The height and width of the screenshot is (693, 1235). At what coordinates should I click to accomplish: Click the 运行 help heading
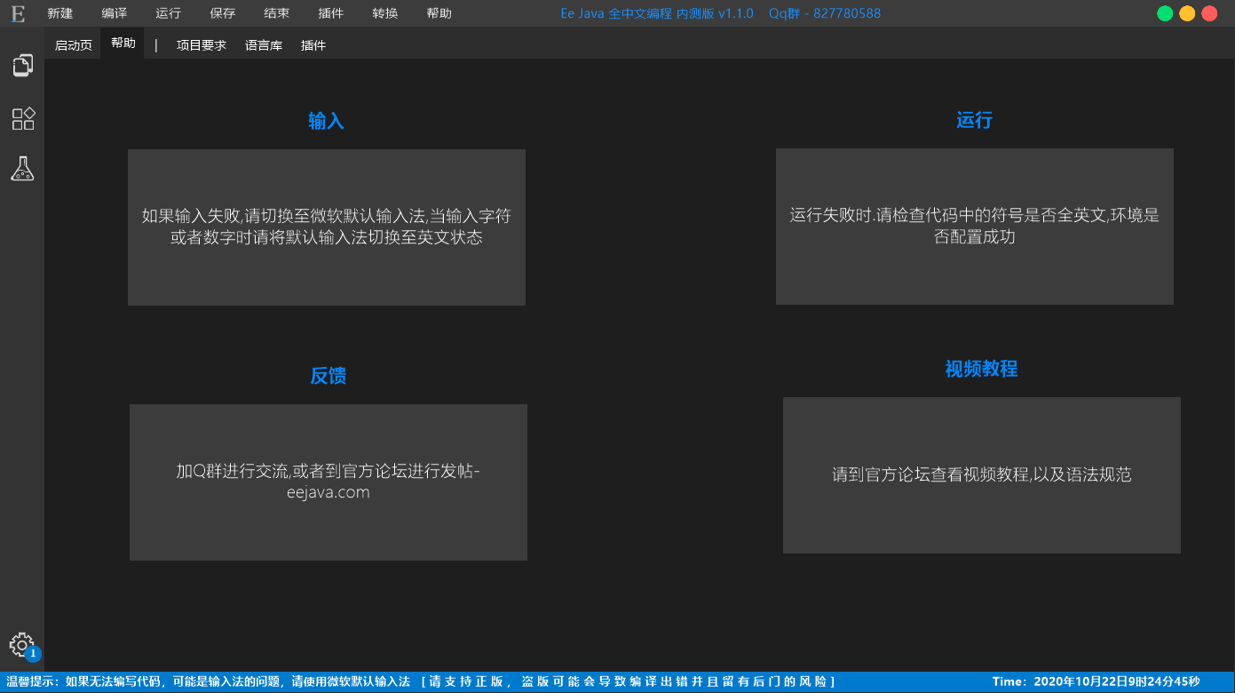(974, 121)
